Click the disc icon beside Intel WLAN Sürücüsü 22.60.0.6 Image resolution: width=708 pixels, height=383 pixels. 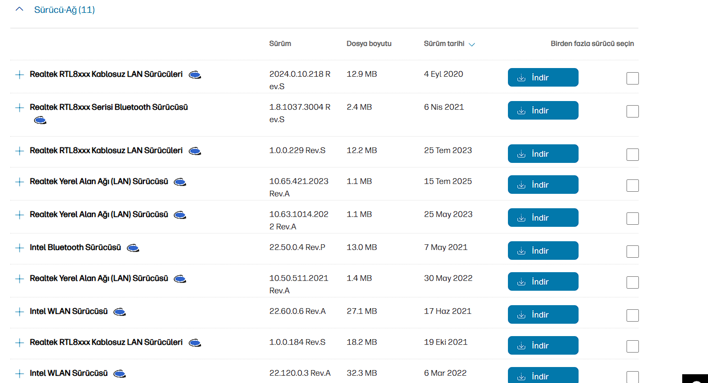coord(120,312)
